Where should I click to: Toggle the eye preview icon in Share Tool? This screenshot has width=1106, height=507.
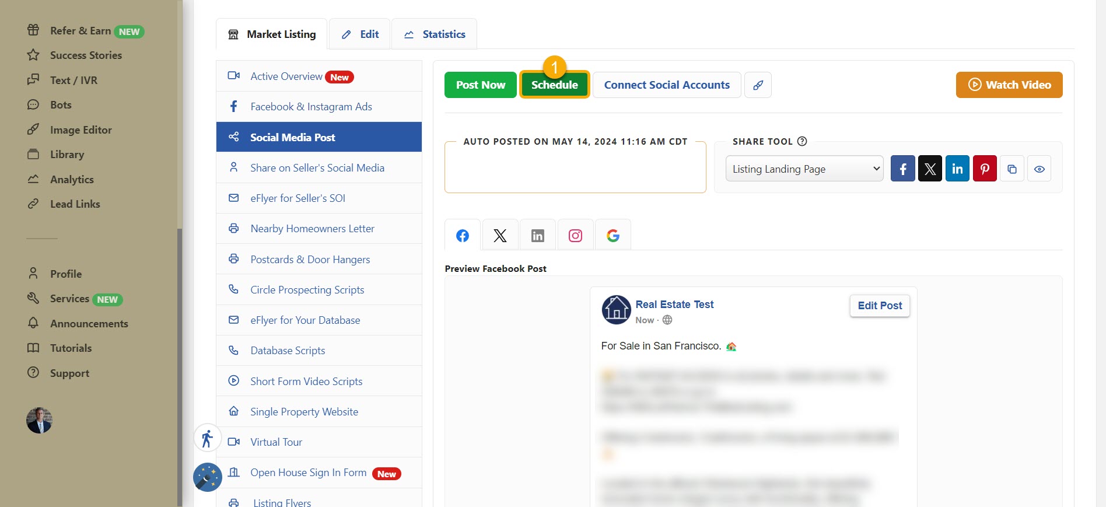[1039, 169]
